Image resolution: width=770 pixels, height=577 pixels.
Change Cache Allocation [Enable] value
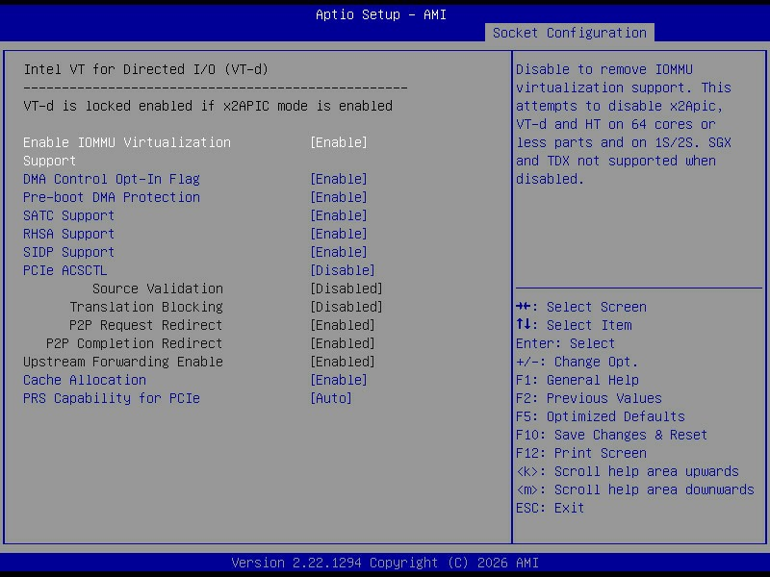pyautogui.click(x=339, y=380)
